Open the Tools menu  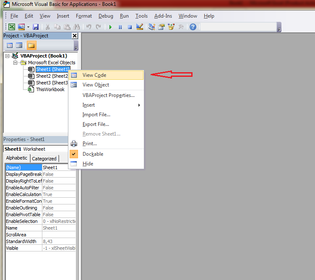pyautogui.click(x=141, y=16)
